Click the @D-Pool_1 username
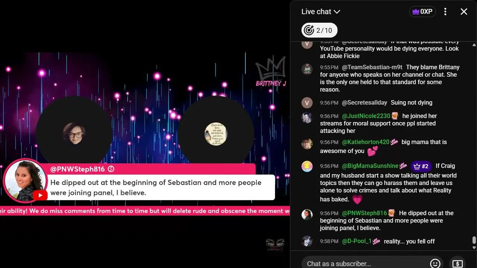 [357, 241]
